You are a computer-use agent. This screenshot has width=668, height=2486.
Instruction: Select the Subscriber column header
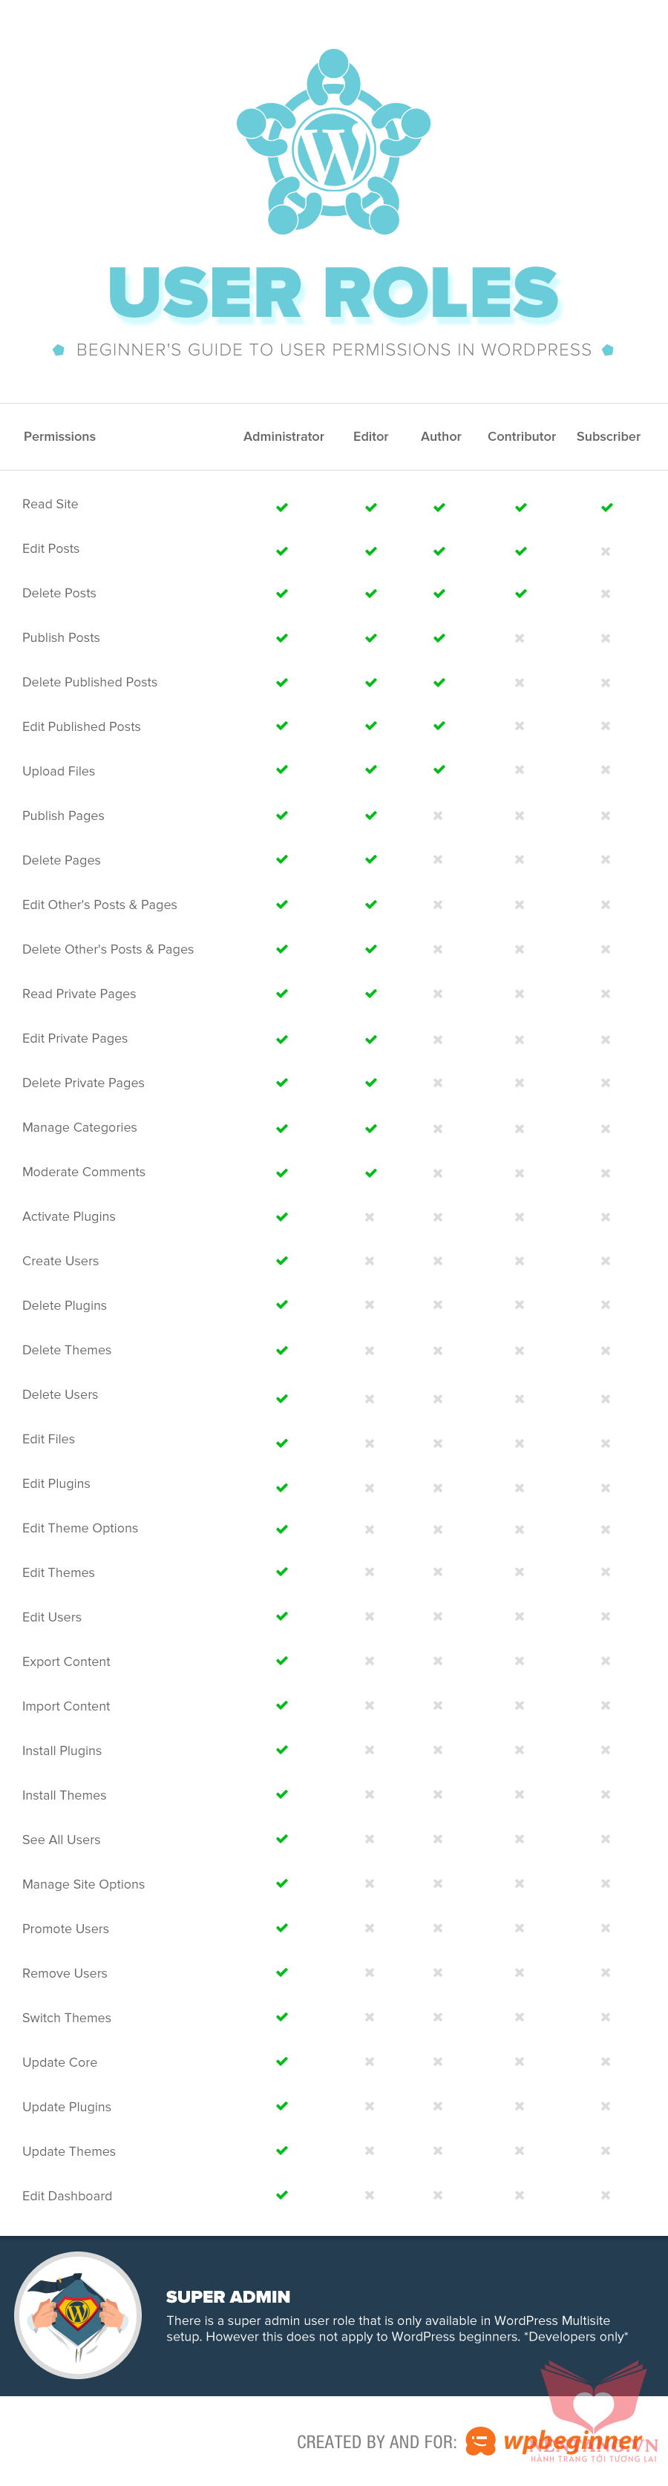tap(608, 436)
